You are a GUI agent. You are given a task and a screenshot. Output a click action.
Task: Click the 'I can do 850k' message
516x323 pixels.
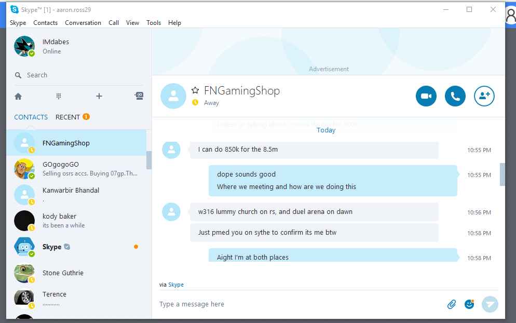click(x=314, y=150)
